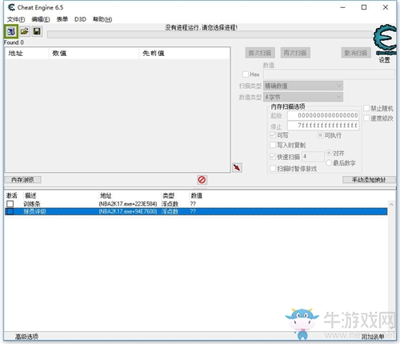Click the 内存浏览 button

pos(22,180)
